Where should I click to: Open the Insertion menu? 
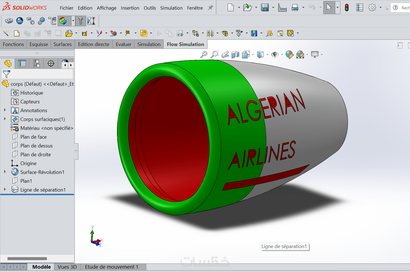click(130, 8)
